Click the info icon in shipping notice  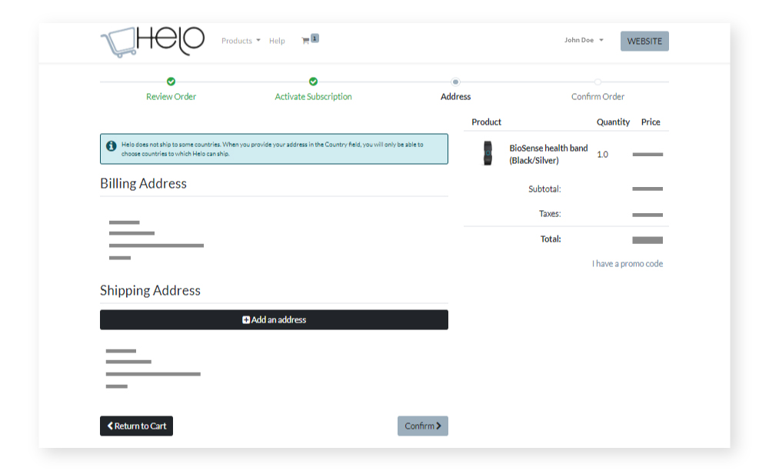point(112,145)
